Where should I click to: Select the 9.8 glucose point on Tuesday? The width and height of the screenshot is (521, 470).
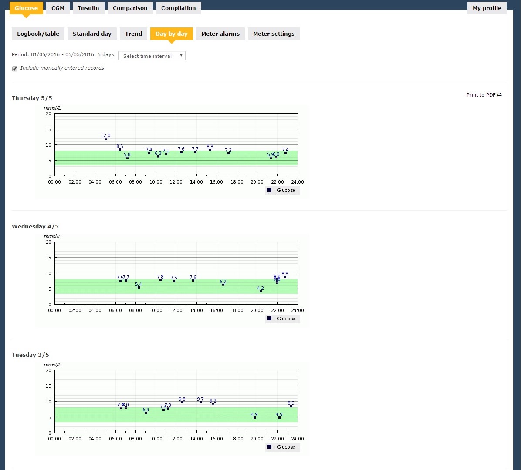tap(182, 402)
